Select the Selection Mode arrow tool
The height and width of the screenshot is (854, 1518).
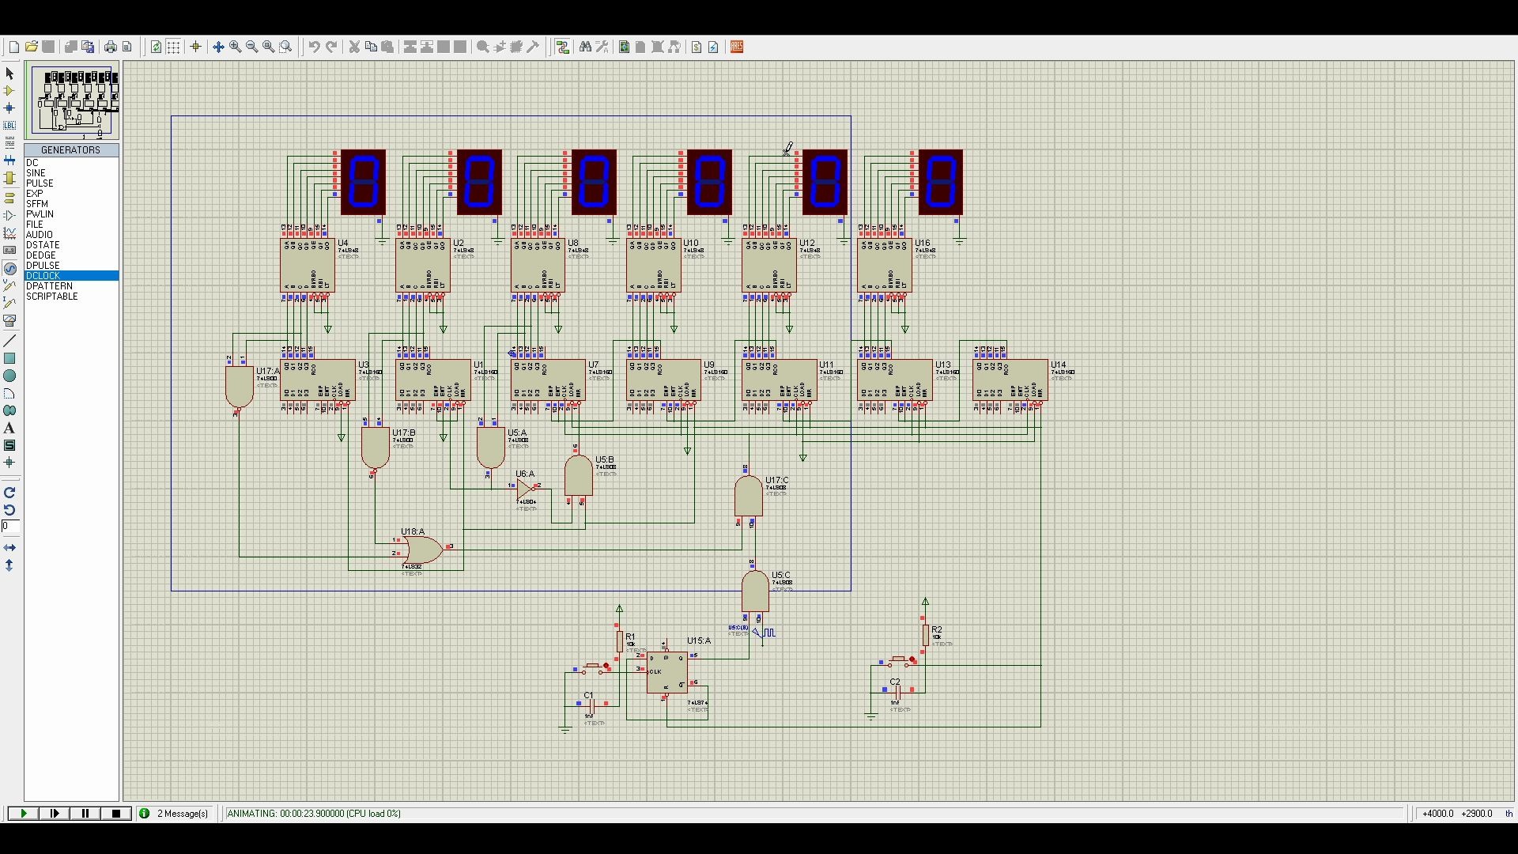pos(9,74)
